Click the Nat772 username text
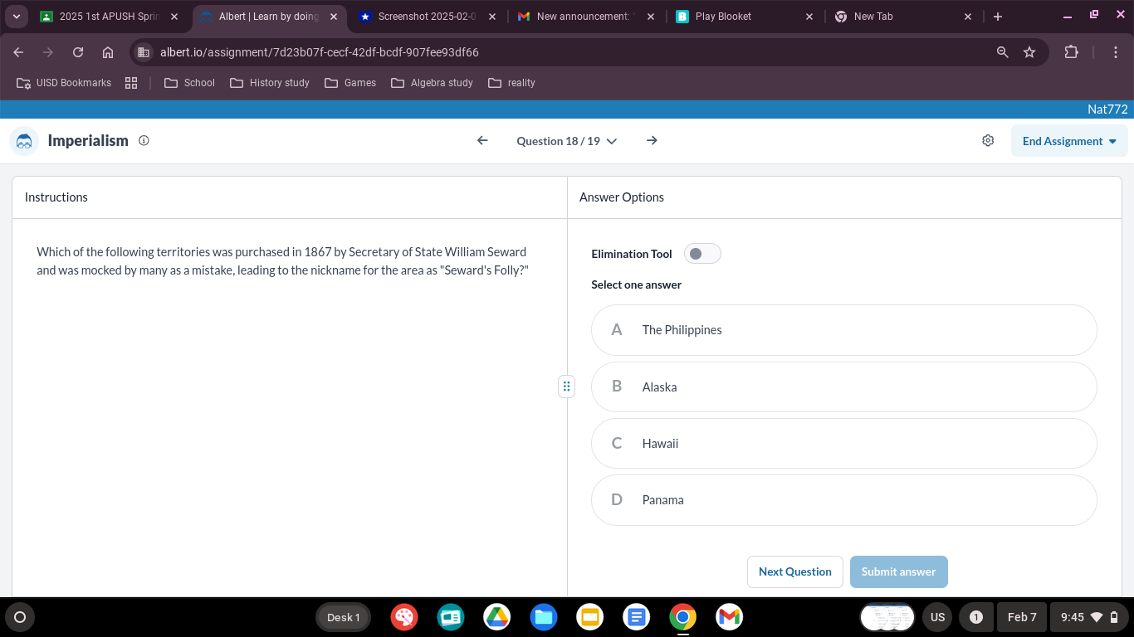Screen dimensions: 1134x637 [x=1107, y=109]
